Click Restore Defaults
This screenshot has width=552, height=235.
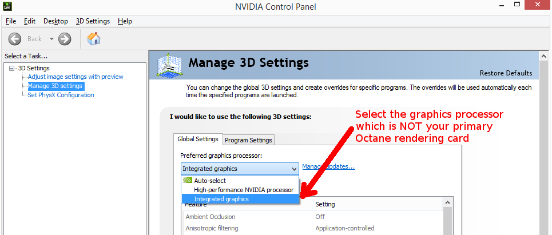coord(506,73)
